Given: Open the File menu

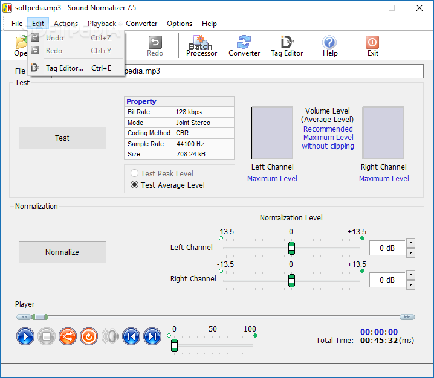Looking at the screenshot, I should pyautogui.click(x=17, y=24).
